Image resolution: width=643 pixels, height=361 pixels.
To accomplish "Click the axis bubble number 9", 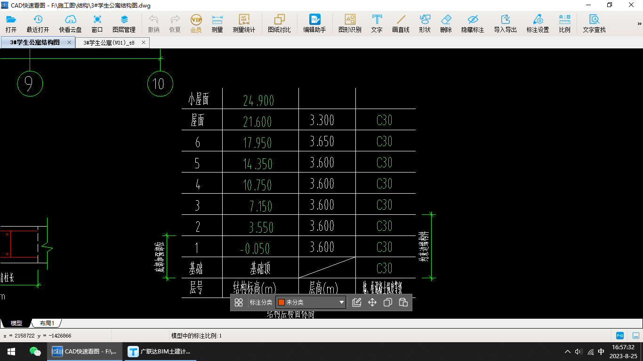I will [x=30, y=84].
